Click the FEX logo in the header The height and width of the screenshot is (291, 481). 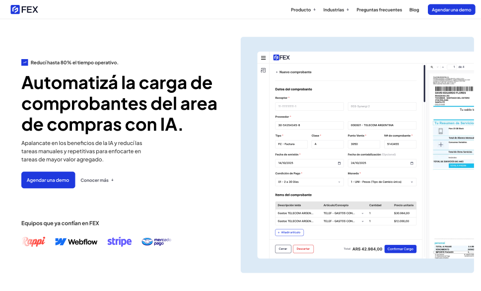pyautogui.click(x=24, y=9)
